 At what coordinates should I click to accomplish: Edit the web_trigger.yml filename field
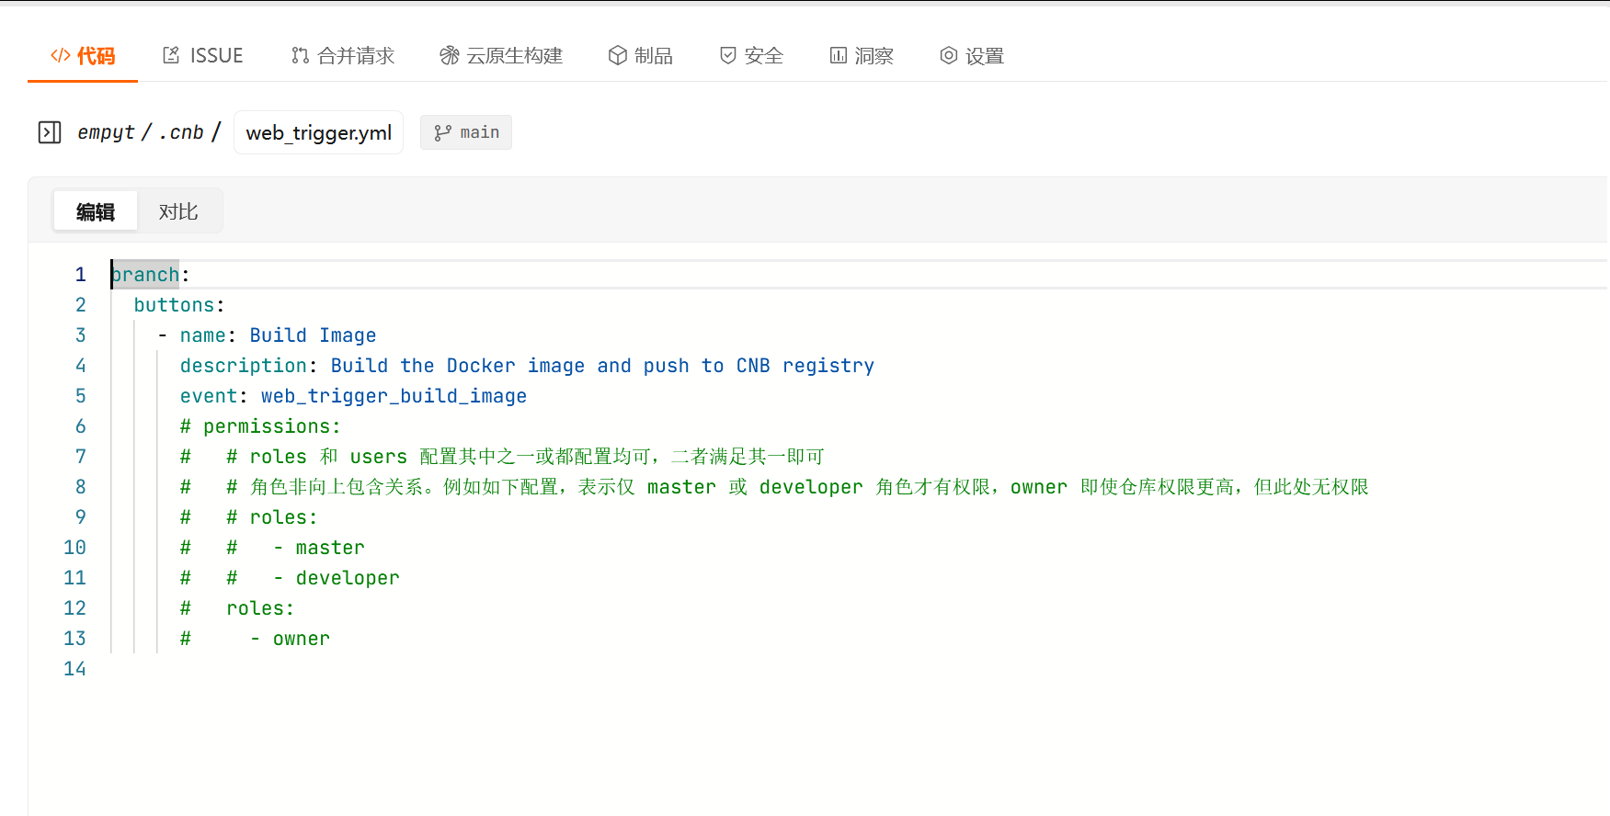point(318,132)
